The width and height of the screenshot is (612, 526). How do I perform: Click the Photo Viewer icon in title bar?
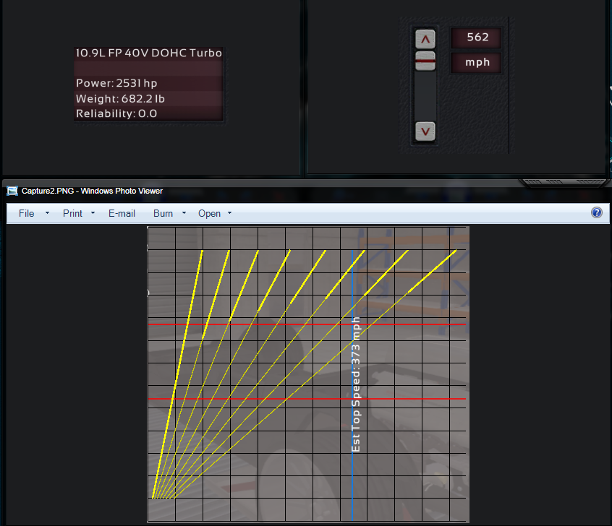12,191
